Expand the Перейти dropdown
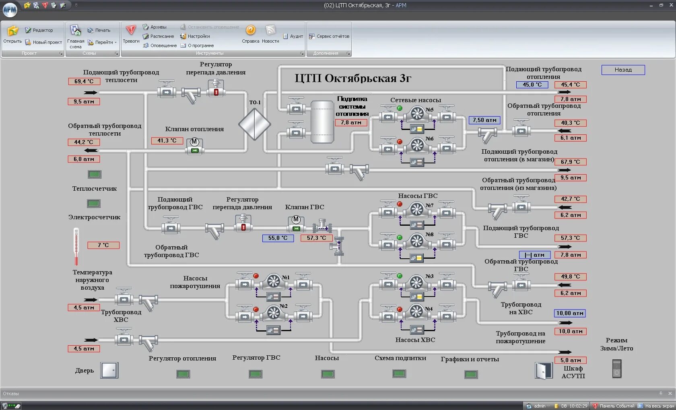Viewport: 676px width, 410px height. click(x=102, y=42)
